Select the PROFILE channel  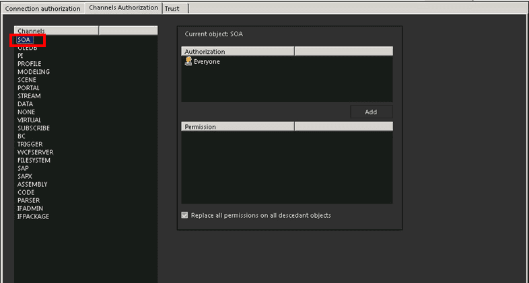[x=30, y=64]
